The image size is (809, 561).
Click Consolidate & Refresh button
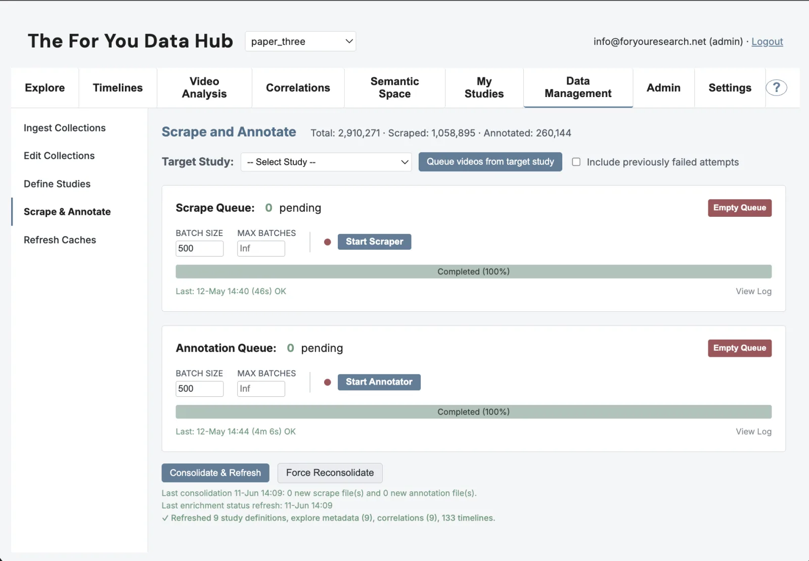(x=215, y=473)
